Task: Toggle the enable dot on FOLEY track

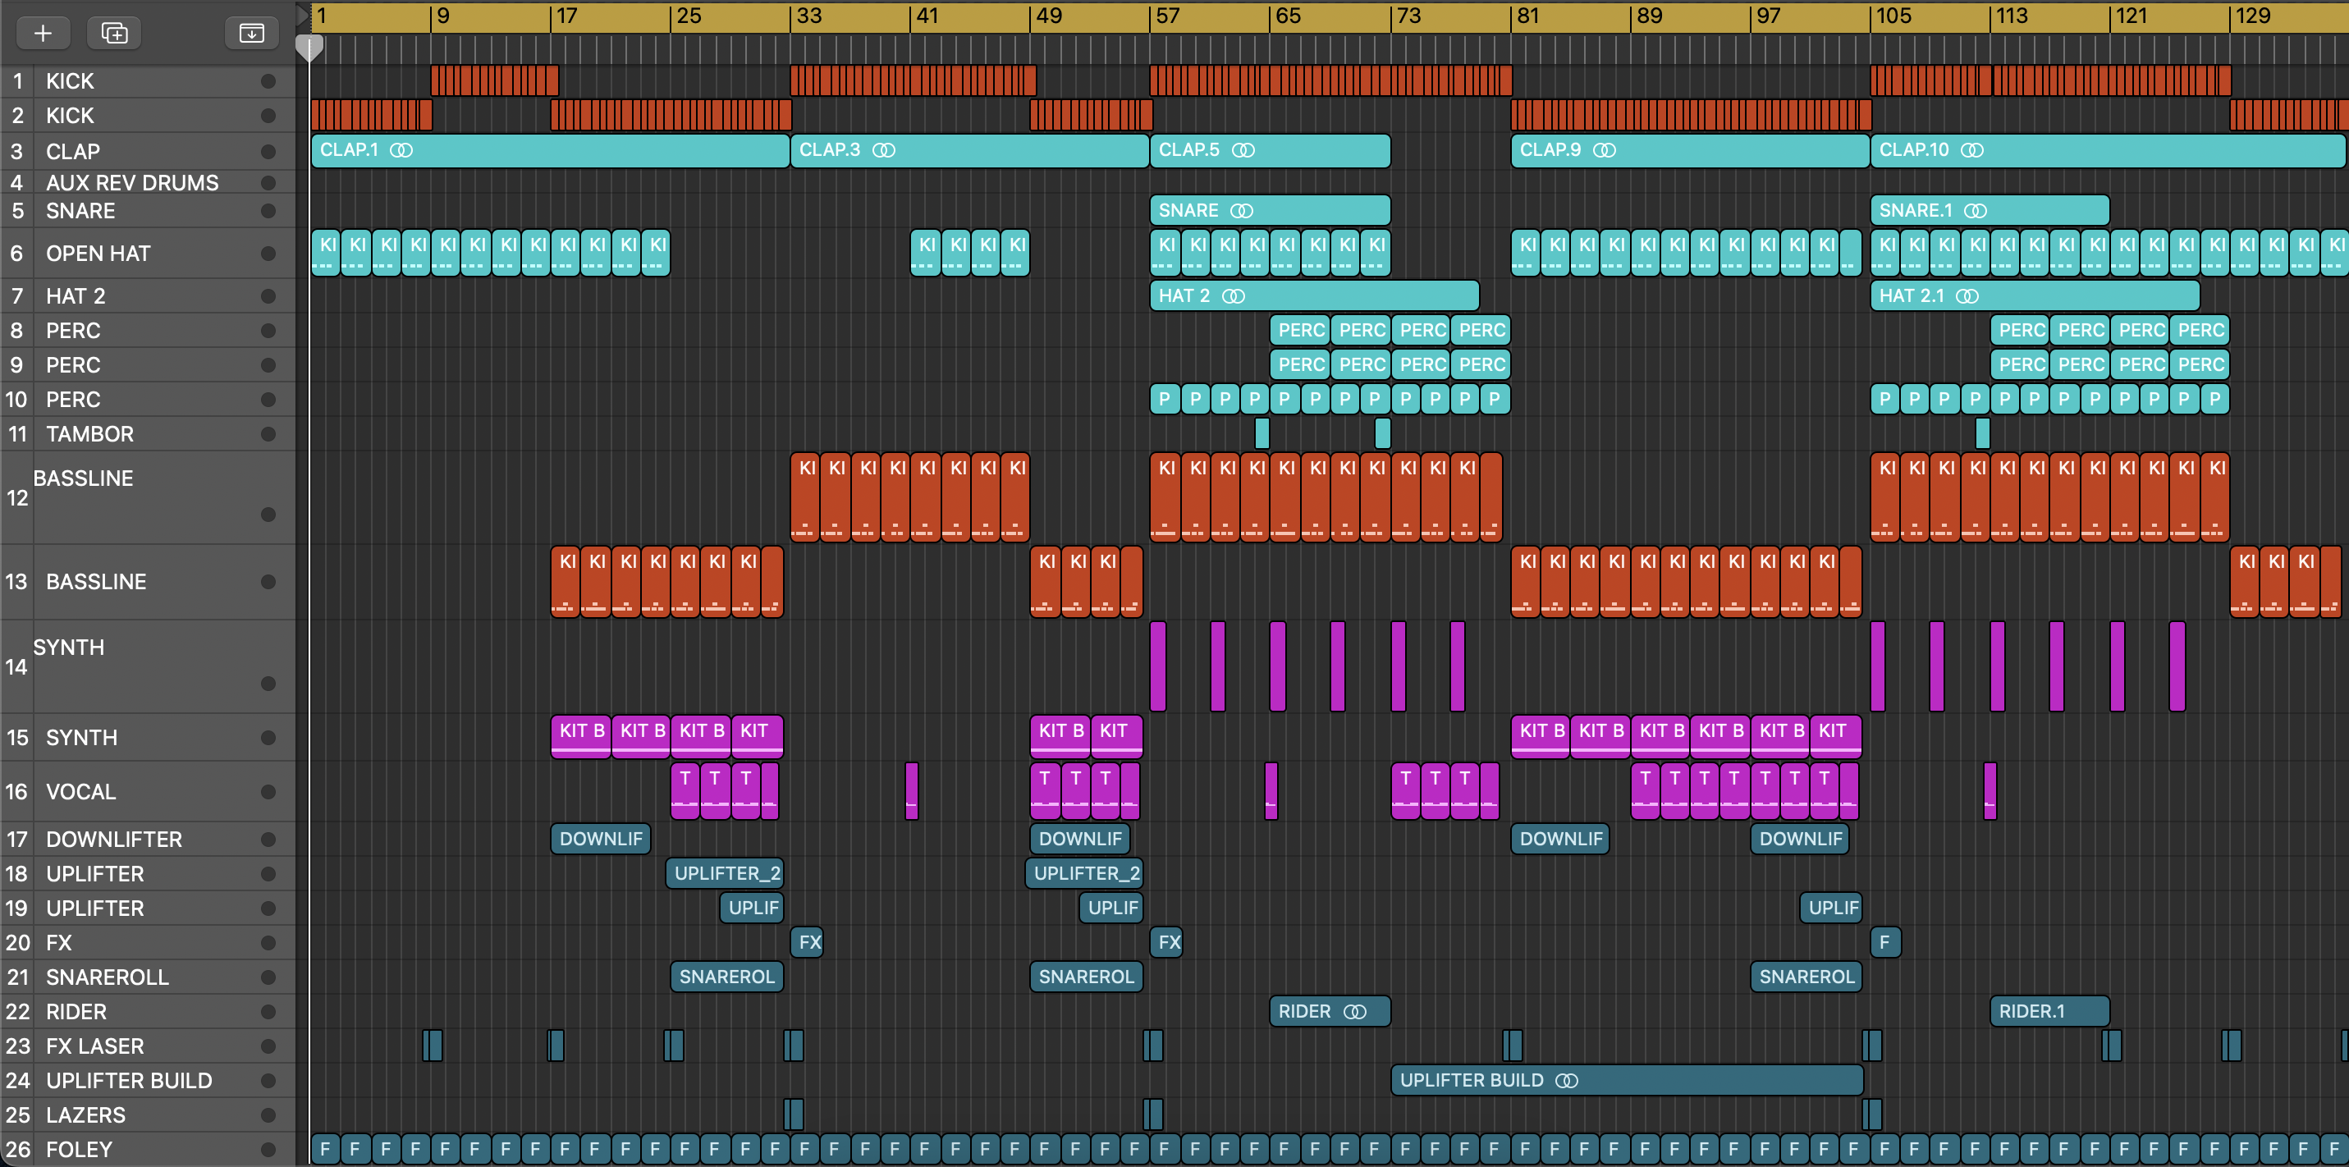Action: [x=268, y=1150]
